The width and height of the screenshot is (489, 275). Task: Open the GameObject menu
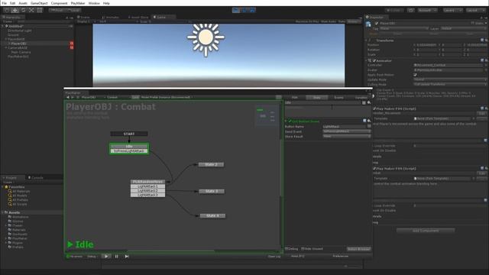(39, 3)
